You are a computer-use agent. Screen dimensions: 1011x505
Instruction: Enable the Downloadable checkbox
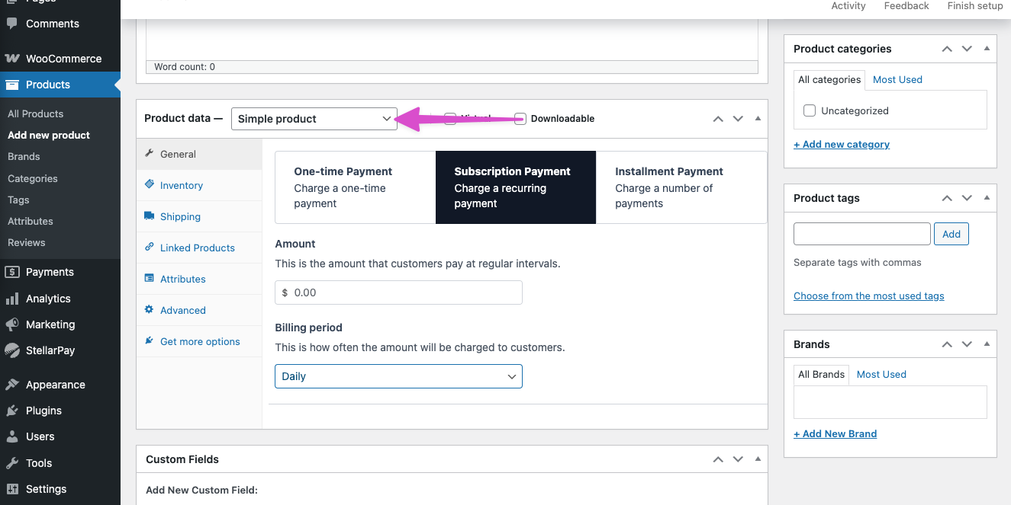coord(520,118)
